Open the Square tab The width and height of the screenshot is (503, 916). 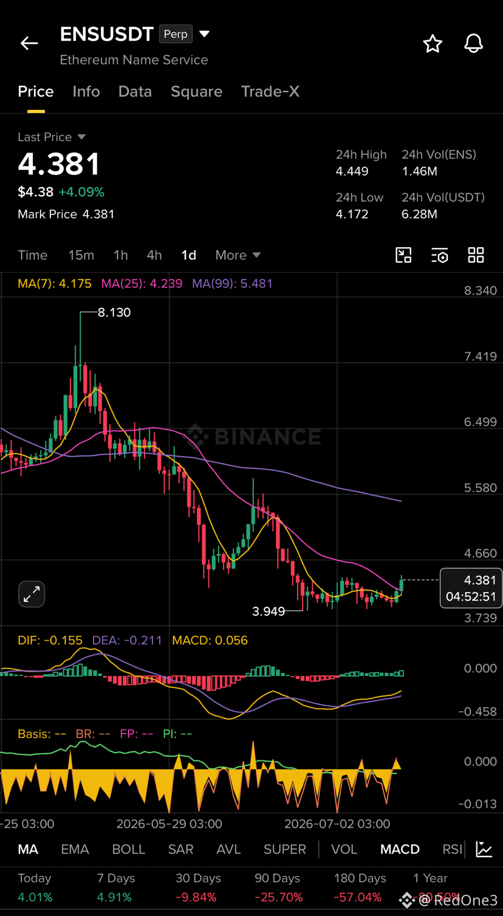click(196, 91)
